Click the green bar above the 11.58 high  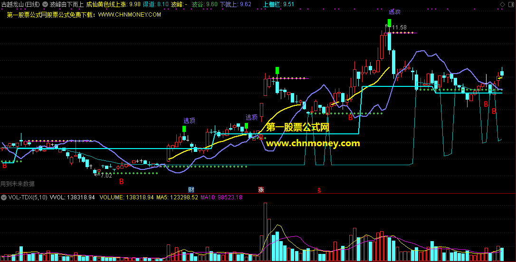click(x=389, y=23)
